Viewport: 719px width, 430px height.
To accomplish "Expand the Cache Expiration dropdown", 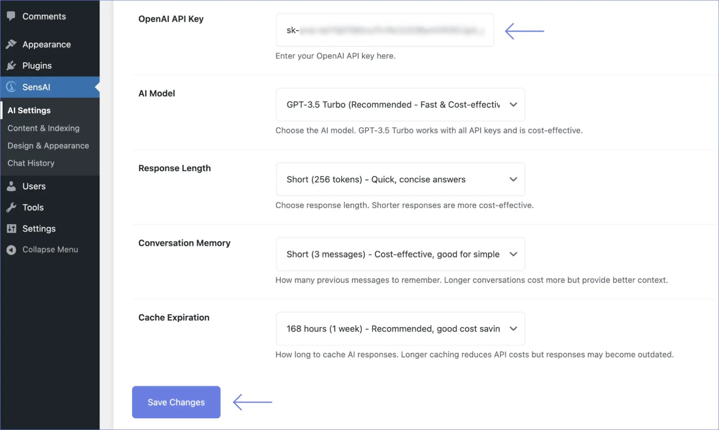I will click(x=400, y=329).
